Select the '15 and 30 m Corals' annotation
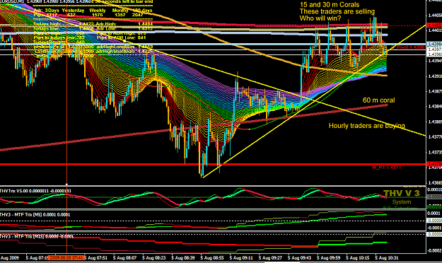Viewport: 442px width, 263px height. coord(330,5)
